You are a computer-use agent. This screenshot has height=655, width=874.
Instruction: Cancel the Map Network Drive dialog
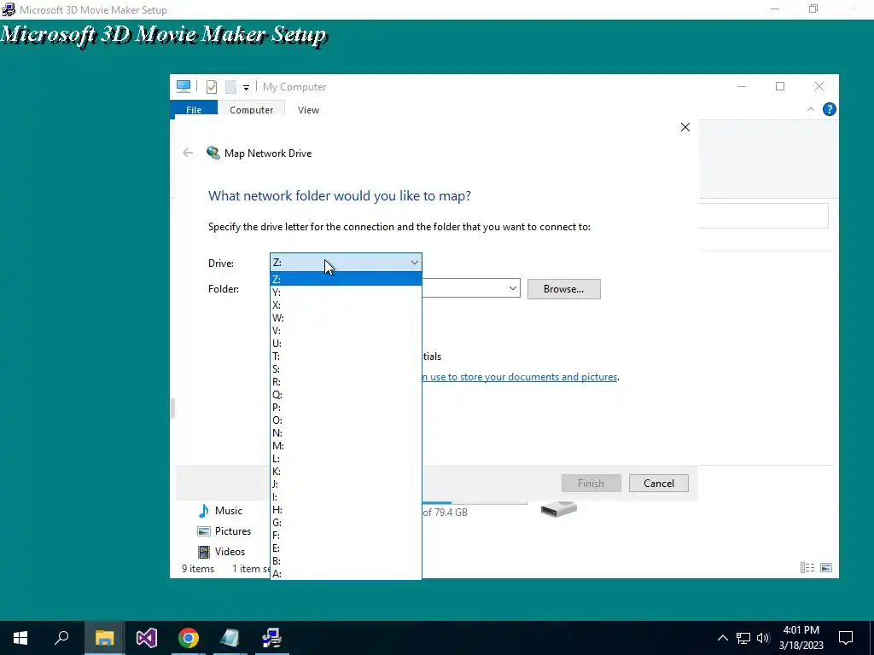pos(659,483)
